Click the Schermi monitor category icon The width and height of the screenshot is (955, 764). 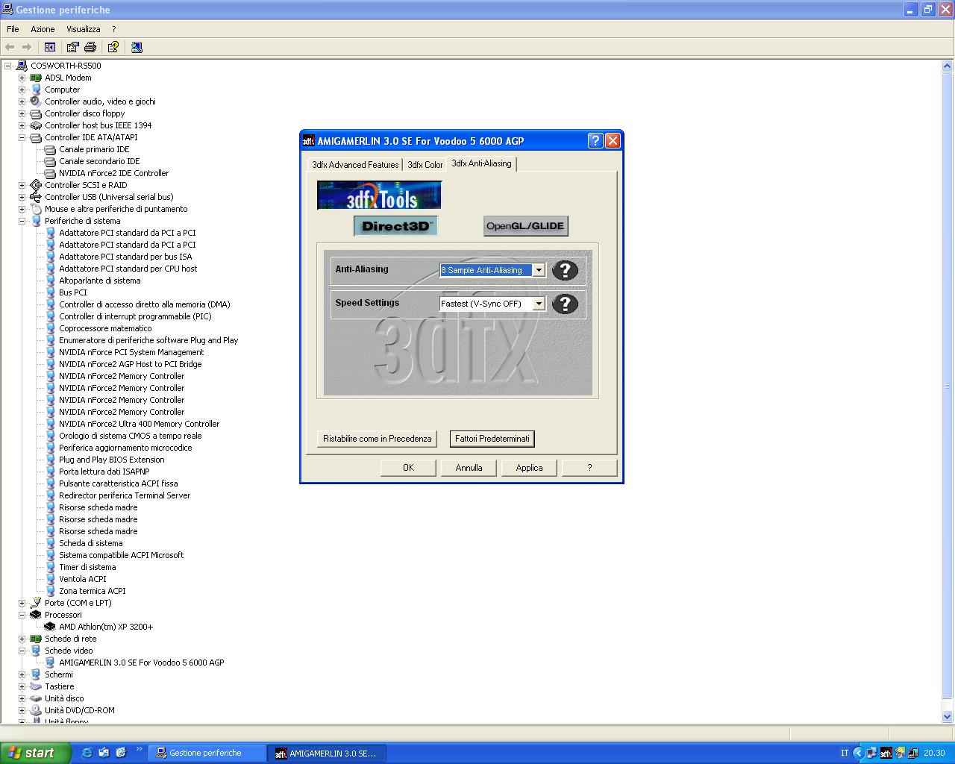tap(36, 674)
